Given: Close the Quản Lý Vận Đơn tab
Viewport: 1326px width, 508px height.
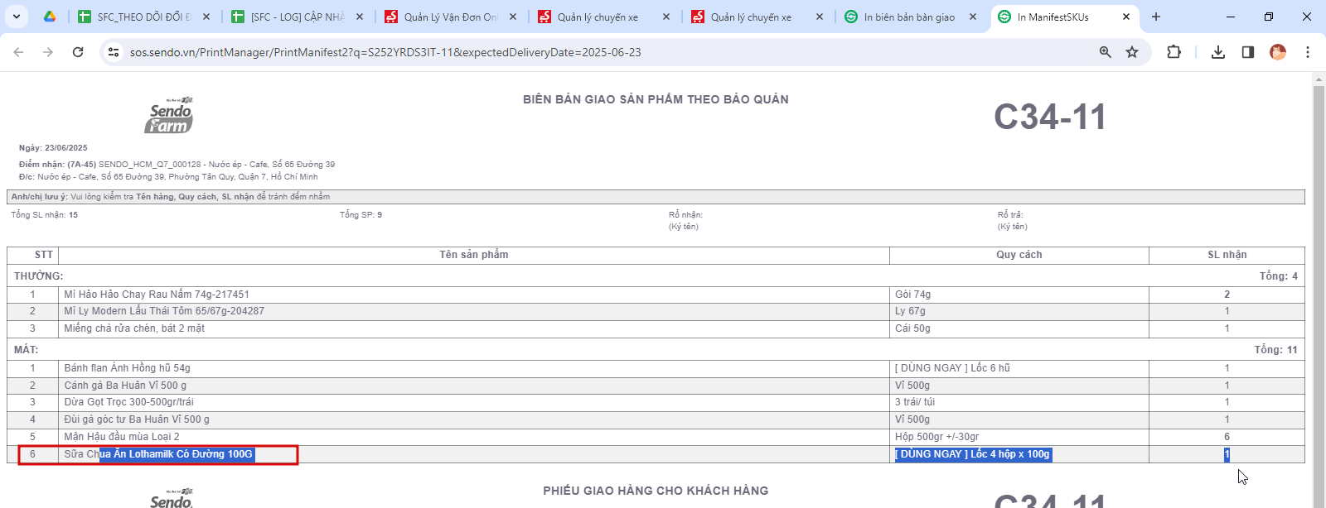Looking at the screenshot, I should [513, 17].
